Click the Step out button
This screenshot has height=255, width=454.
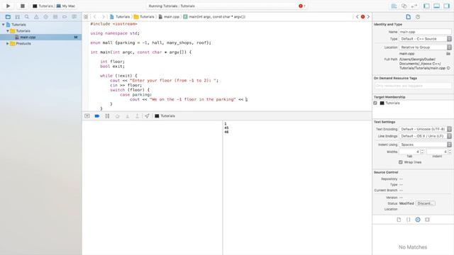click(x=137, y=116)
